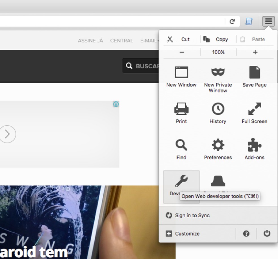Viewport: 278px width, 259px height.
Task: Follow the ASSINE JÁ link
Action: (x=90, y=41)
